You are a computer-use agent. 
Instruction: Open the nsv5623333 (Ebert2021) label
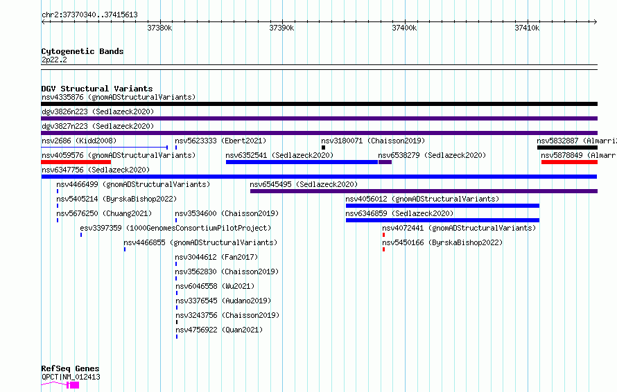pyautogui.click(x=220, y=141)
